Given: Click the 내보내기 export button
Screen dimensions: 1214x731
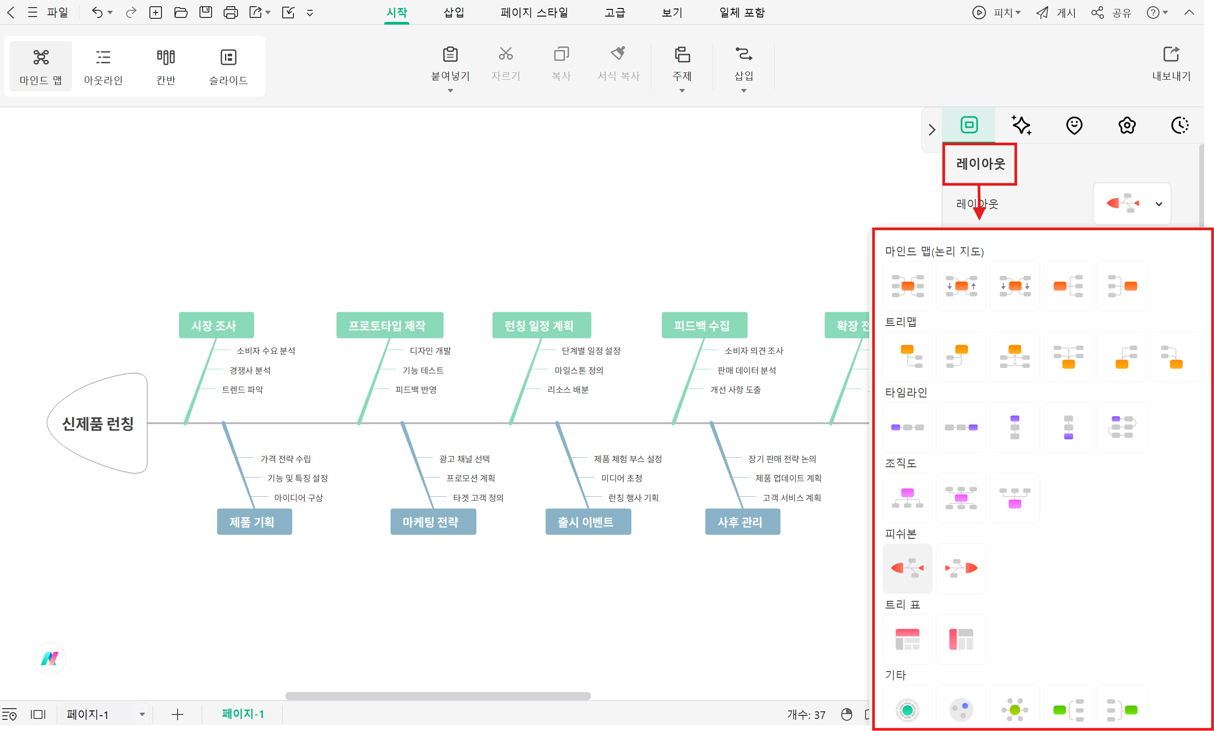Looking at the screenshot, I should coord(1171,64).
